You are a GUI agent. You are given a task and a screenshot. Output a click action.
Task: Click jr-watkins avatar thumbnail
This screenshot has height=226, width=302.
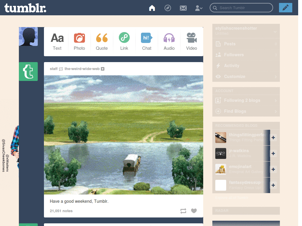221,153
